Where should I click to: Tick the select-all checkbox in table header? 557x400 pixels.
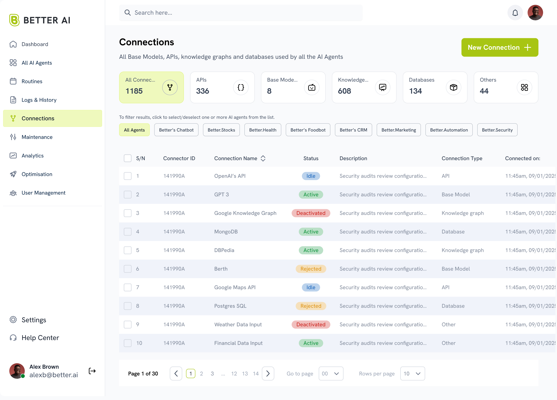tap(128, 158)
